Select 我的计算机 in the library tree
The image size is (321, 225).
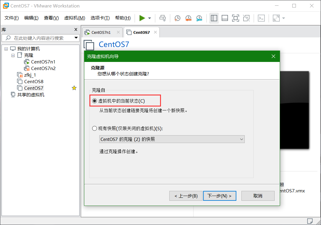coord(28,49)
